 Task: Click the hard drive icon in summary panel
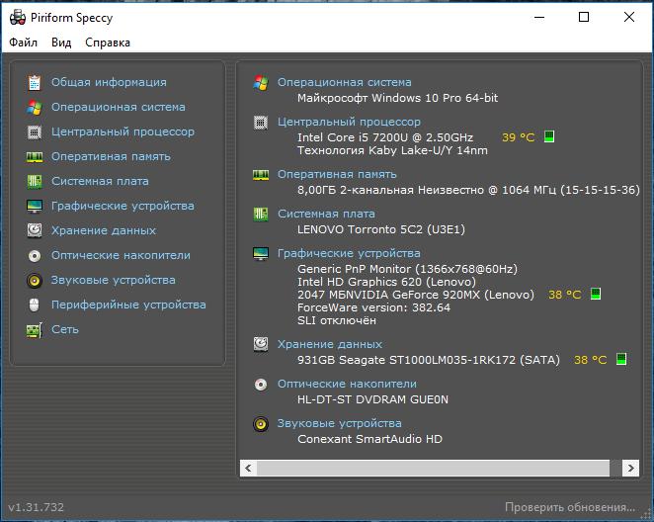pyautogui.click(x=261, y=344)
